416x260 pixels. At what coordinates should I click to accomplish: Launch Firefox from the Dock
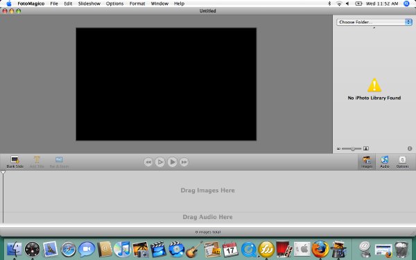320,250
